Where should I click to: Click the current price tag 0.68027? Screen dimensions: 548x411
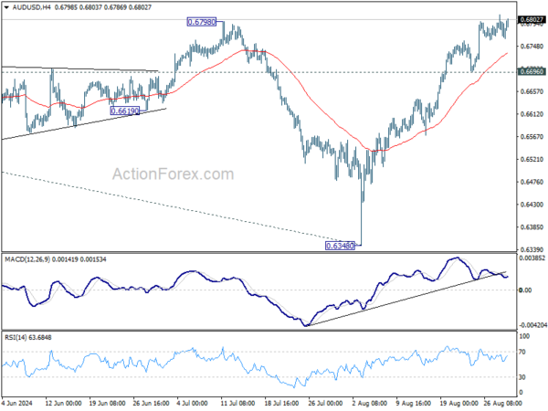click(x=532, y=20)
